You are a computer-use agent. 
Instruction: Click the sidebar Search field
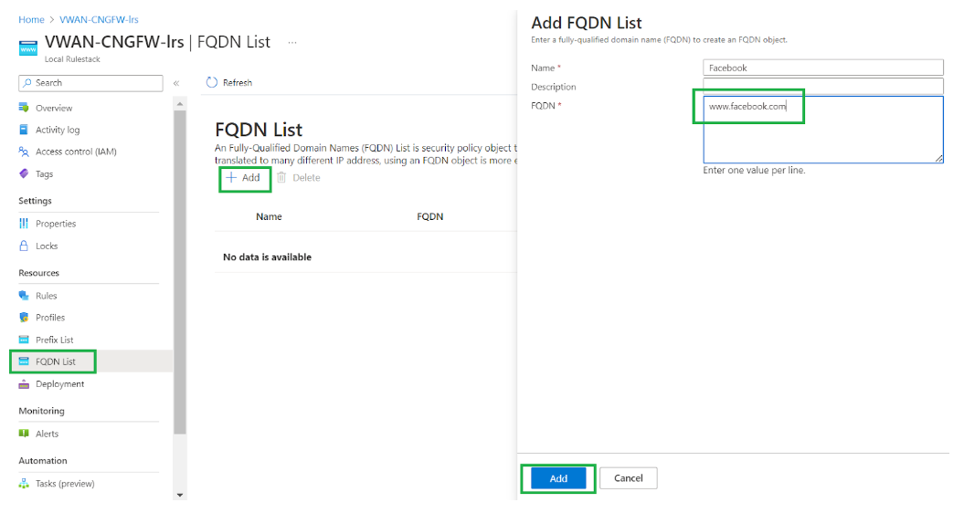tap(91, 83)
